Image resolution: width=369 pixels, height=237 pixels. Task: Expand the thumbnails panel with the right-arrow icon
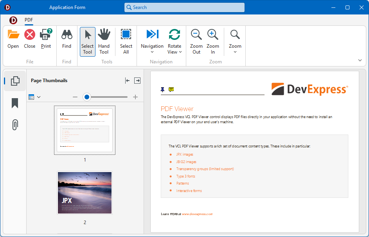(x=137, y=81)
